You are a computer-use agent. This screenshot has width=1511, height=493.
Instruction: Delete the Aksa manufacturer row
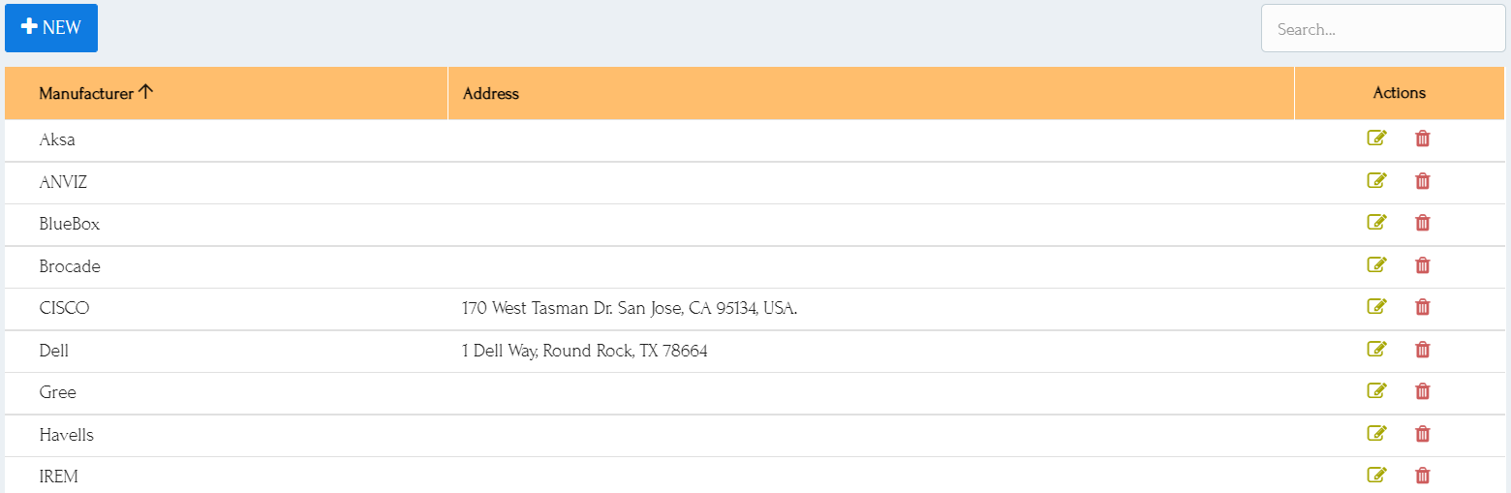[x=1422, y=139]
